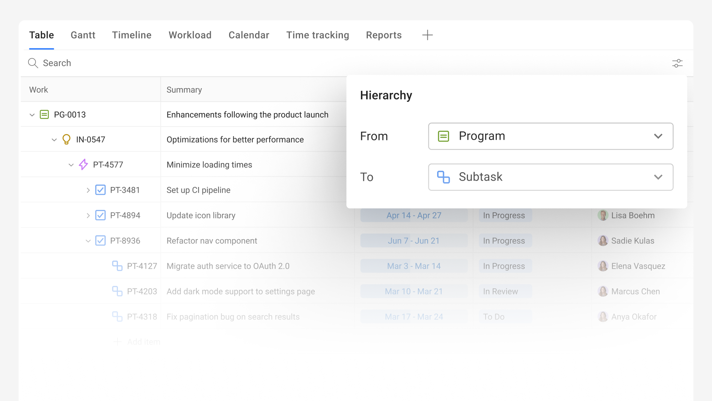
Task: Open the Time tracking tab
Action: (318, 35)
